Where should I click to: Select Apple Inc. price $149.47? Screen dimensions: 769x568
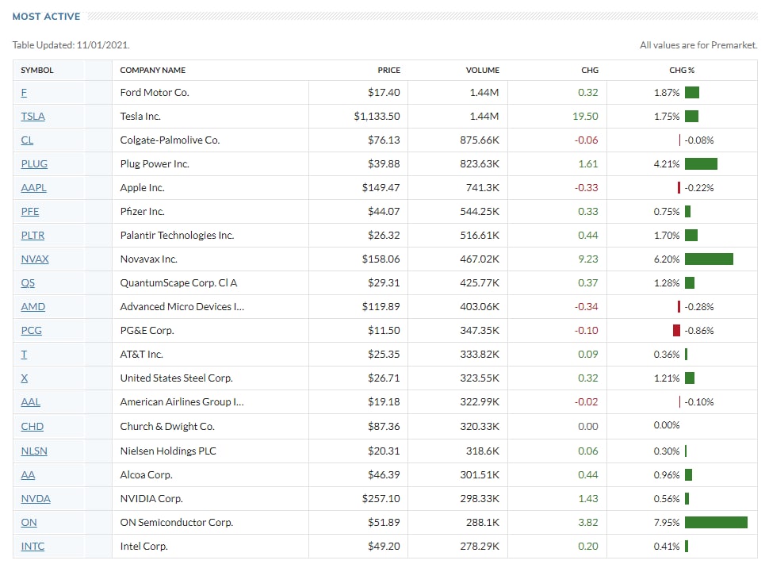click(381, 188)
